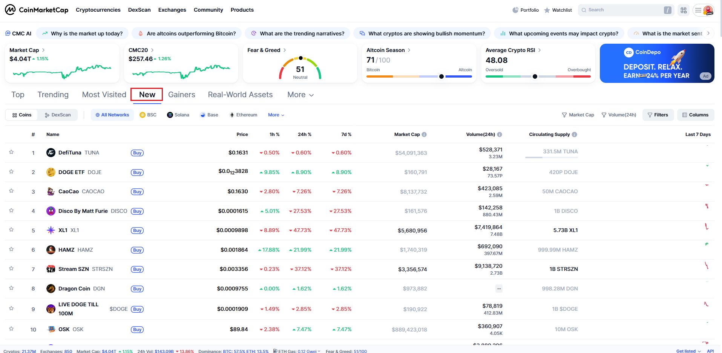The width and height of the screenshot is (722, 353).
Task: Switch to Trending tab
Action: [x=53, y=95]
